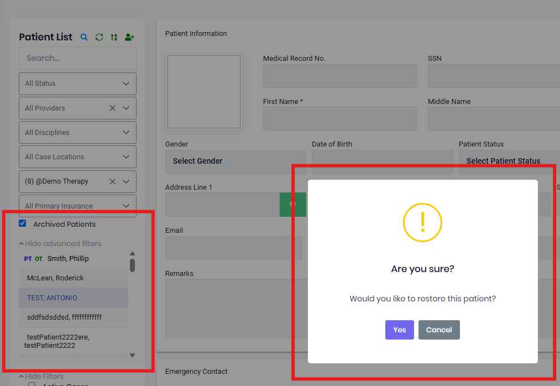The image size is (560, 386).
Task: Open the All Primary Insurance dropdown
Action: tap(77, 206)
